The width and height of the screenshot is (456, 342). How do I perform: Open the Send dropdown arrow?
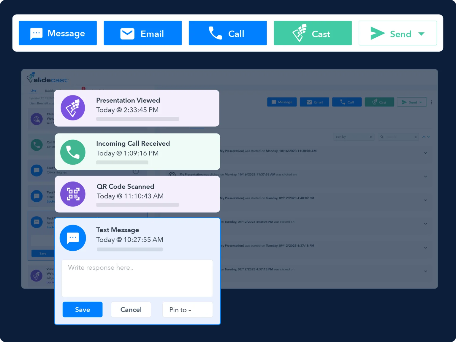421,34
